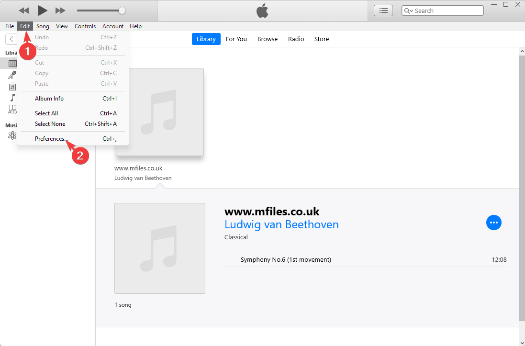Click the gray Ludwig van Beethoven caption
This screenshot has width=525, height=346.
143,178
